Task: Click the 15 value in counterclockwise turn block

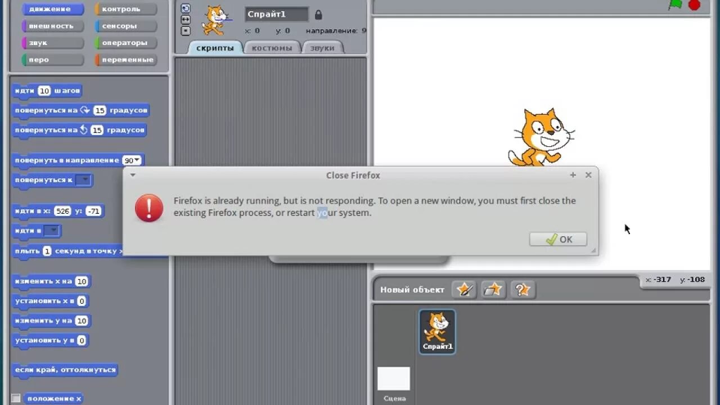Action: [97, 130]
